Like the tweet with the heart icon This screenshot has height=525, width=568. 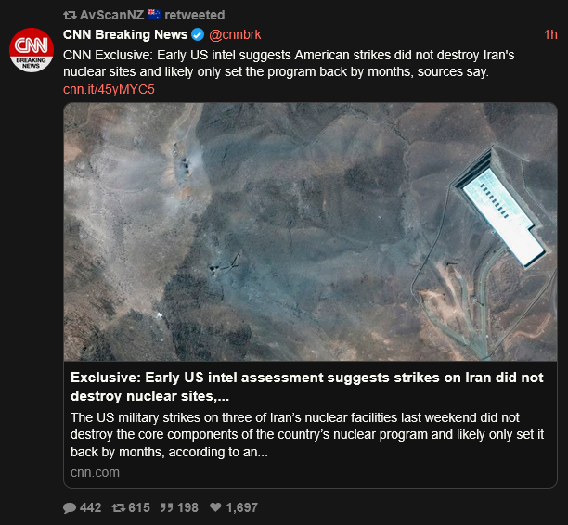coord(215,507)
